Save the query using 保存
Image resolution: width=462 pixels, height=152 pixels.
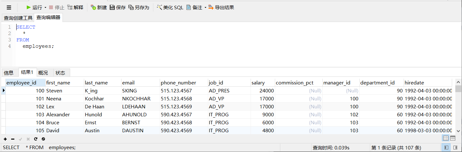coord(118,7)
